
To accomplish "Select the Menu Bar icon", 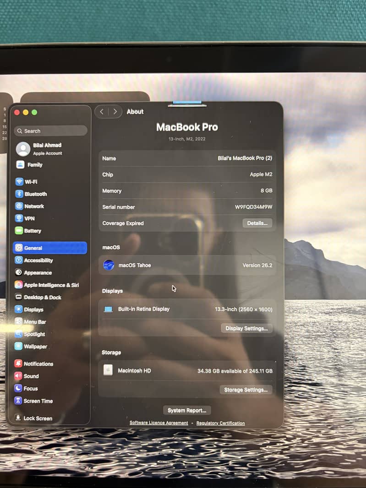I will click(x=19, y=321).
